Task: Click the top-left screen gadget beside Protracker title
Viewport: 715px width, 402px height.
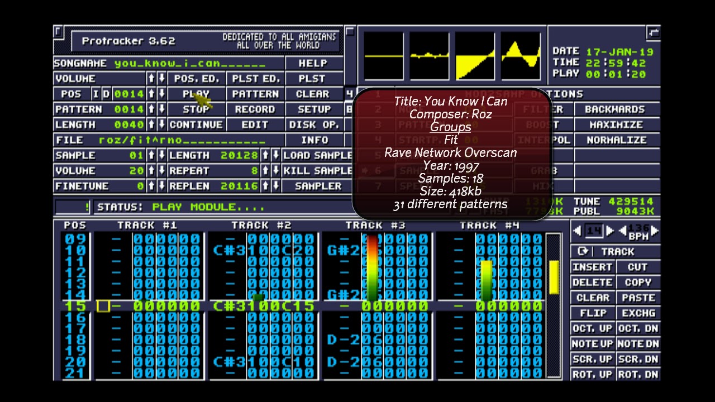Action: click(58, 32)
